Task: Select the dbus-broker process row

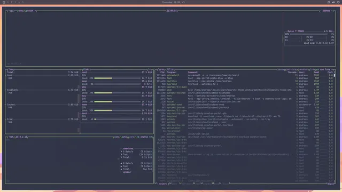Action: click(x=245, y=155)
